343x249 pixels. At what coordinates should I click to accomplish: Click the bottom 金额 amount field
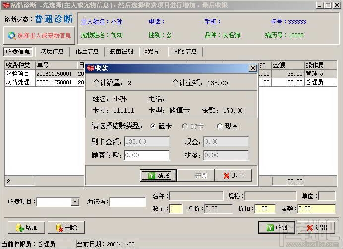click(317, 208)
